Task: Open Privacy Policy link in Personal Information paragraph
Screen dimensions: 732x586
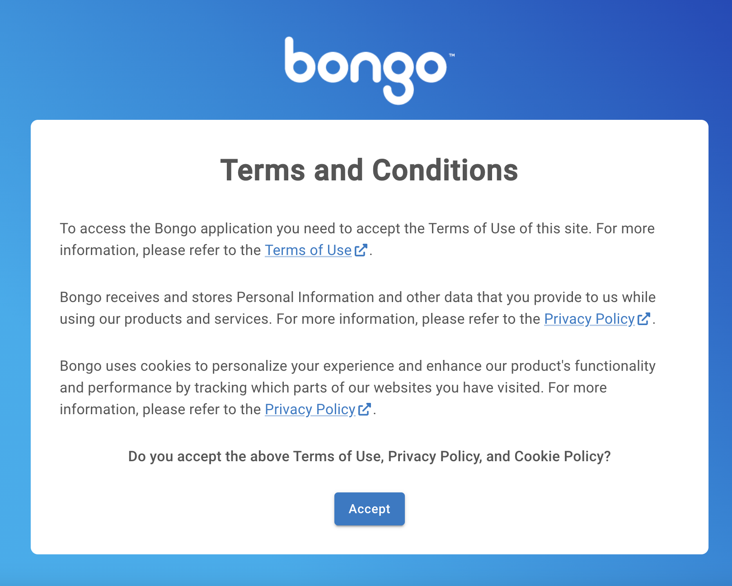Action: pyautogui.click(x=589, y=319)
